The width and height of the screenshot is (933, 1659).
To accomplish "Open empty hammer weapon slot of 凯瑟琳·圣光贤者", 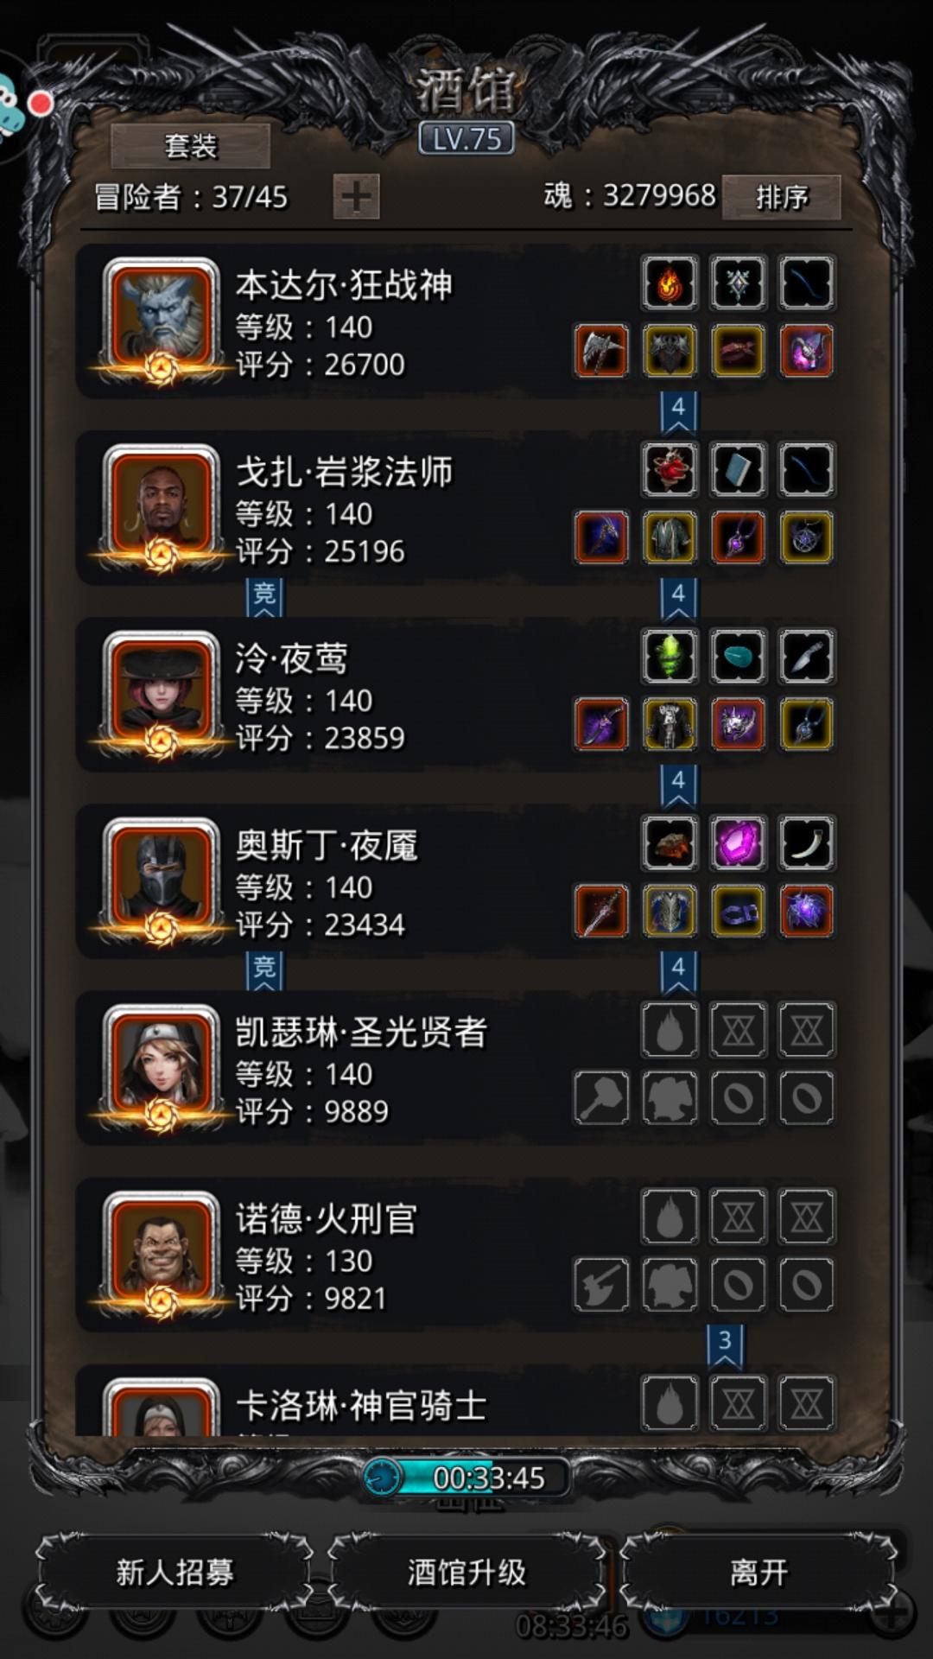I will tap(601, 1097).
